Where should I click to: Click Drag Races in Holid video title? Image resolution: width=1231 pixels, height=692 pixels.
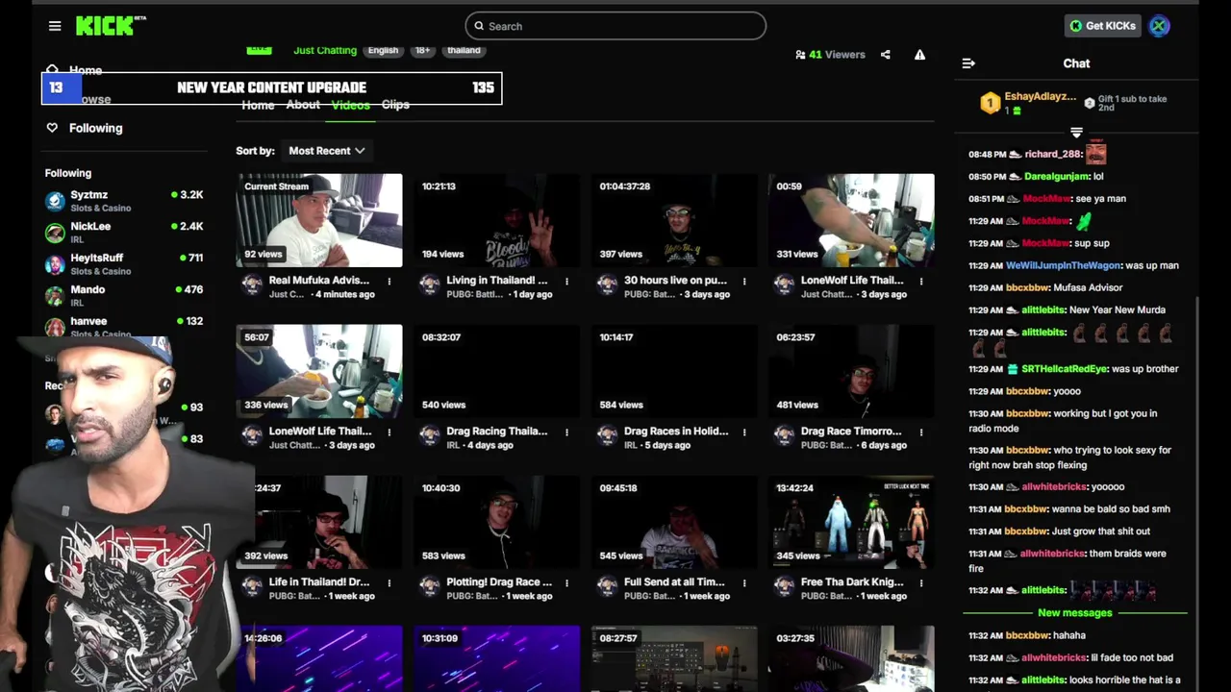(676, 432)
